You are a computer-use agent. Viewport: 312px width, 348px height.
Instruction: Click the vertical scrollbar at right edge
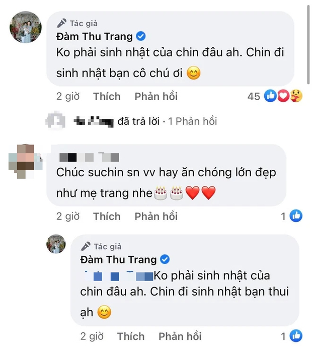click(308, 45)
